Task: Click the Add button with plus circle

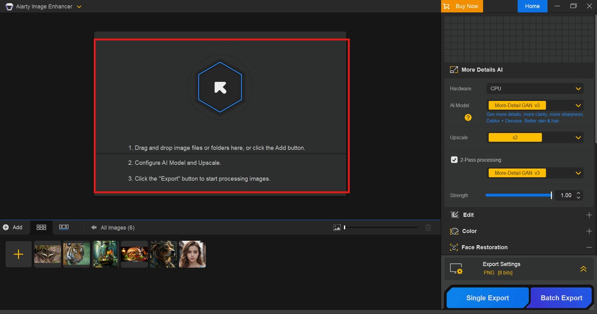Action: point(13,227)
